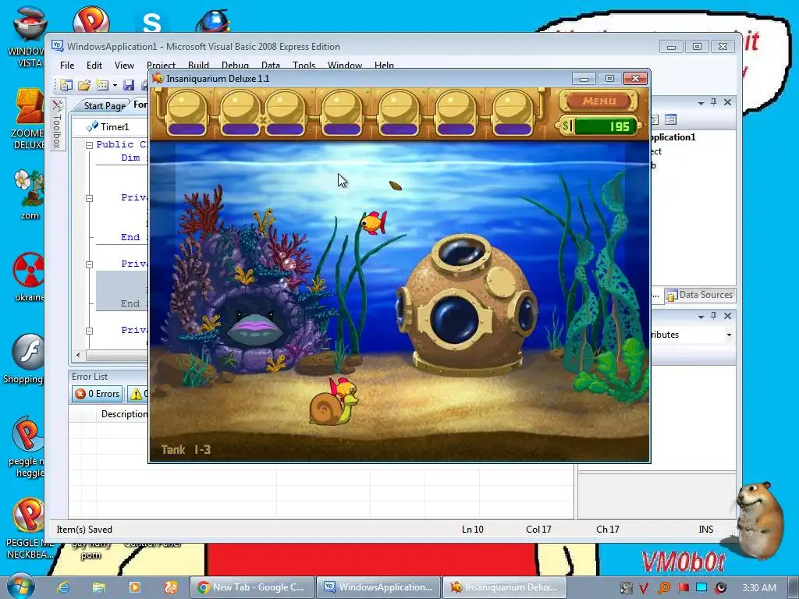The image size is (799, 599).
Task: Open the Toolbox side panel tab
Action: (58, 124)
